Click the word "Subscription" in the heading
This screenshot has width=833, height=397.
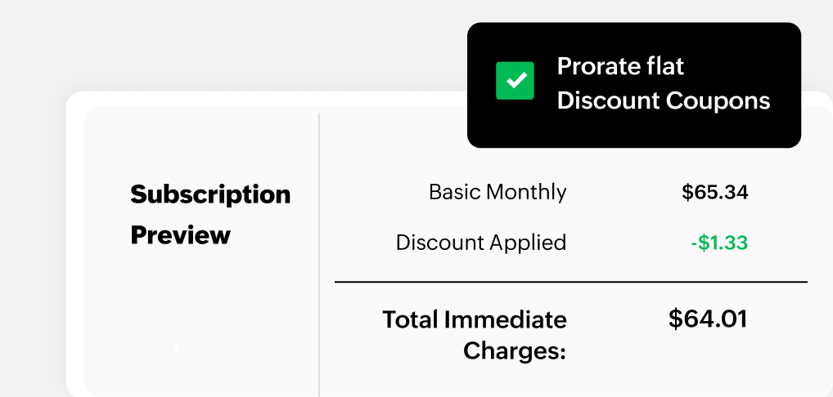(210, 194)
